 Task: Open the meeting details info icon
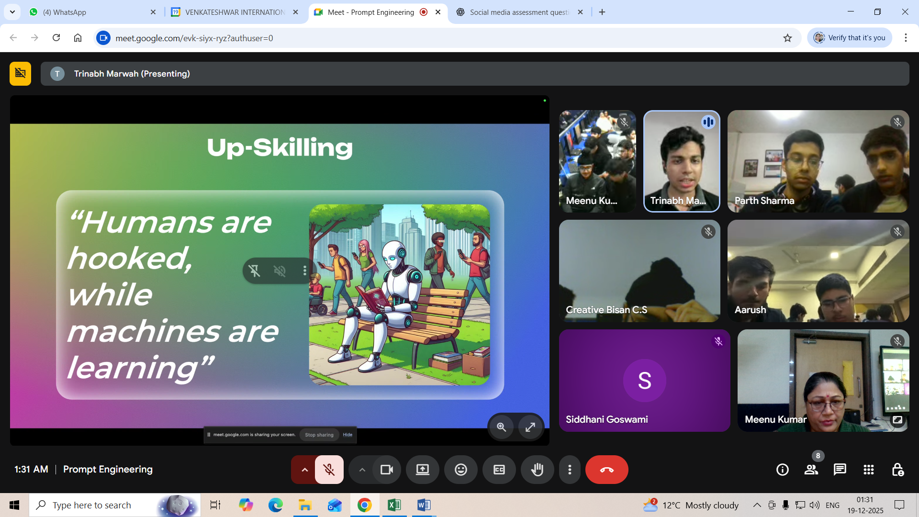tap(782, 470)
